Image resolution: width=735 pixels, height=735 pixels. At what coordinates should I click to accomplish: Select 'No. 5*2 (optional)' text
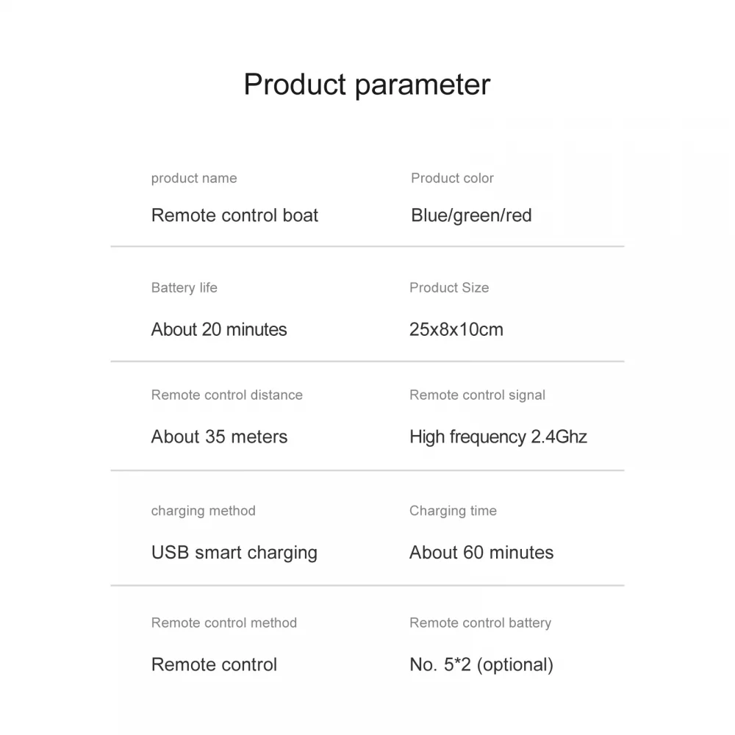[x=481, y=664]
